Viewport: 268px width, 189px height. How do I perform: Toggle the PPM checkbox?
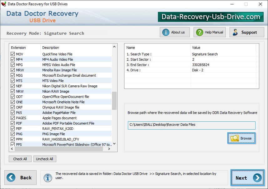(13, 139)
